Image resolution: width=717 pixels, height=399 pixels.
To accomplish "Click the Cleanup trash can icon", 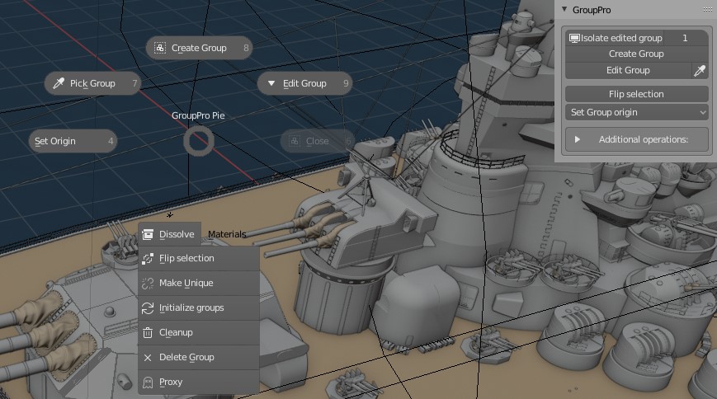I will point(148,333).
